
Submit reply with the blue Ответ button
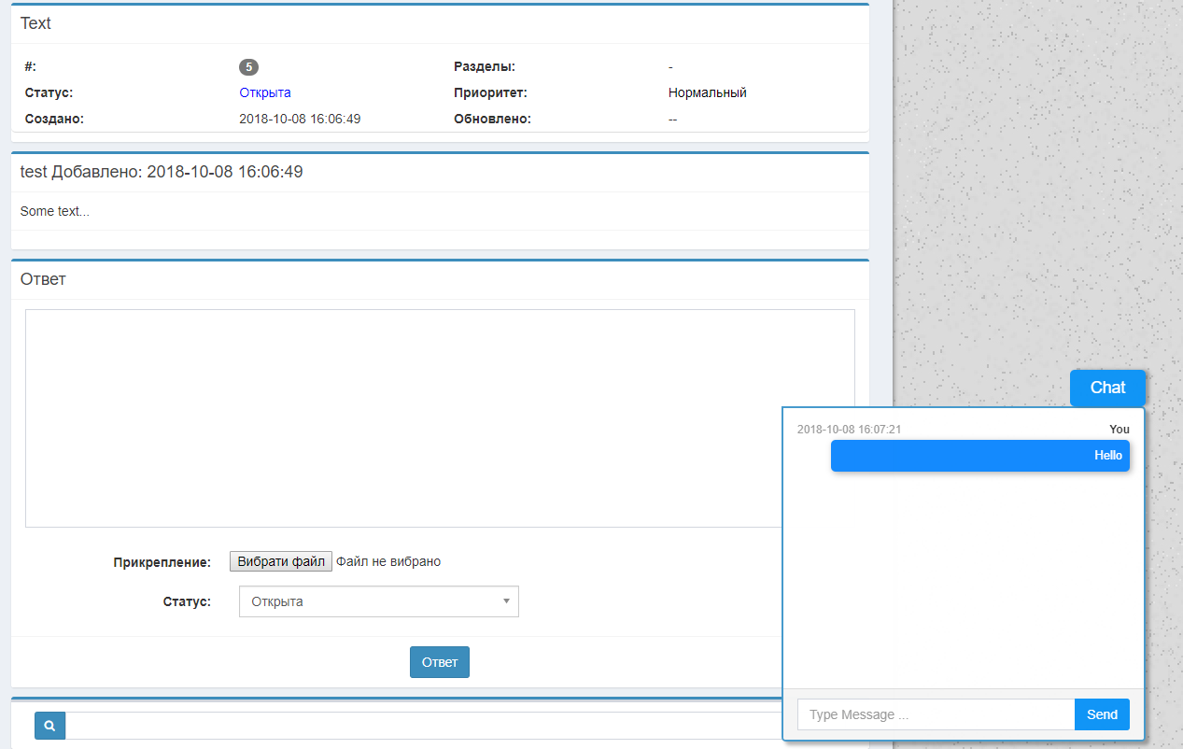[439, 662]
